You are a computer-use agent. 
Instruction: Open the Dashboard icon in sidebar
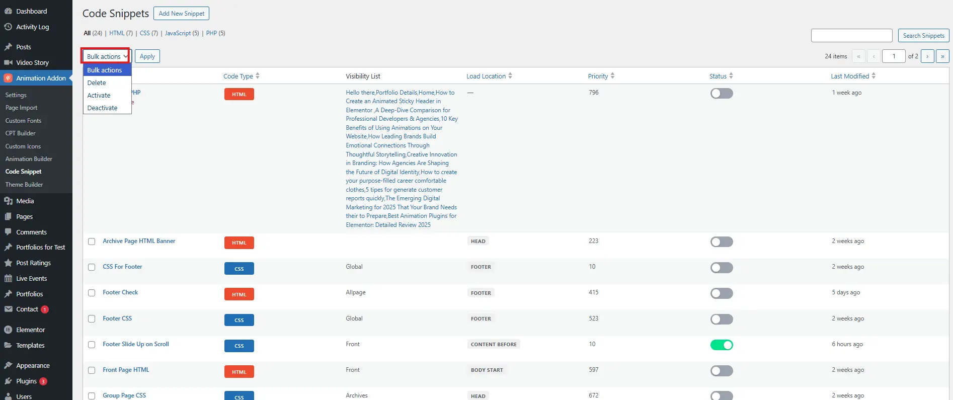[8, 11]
